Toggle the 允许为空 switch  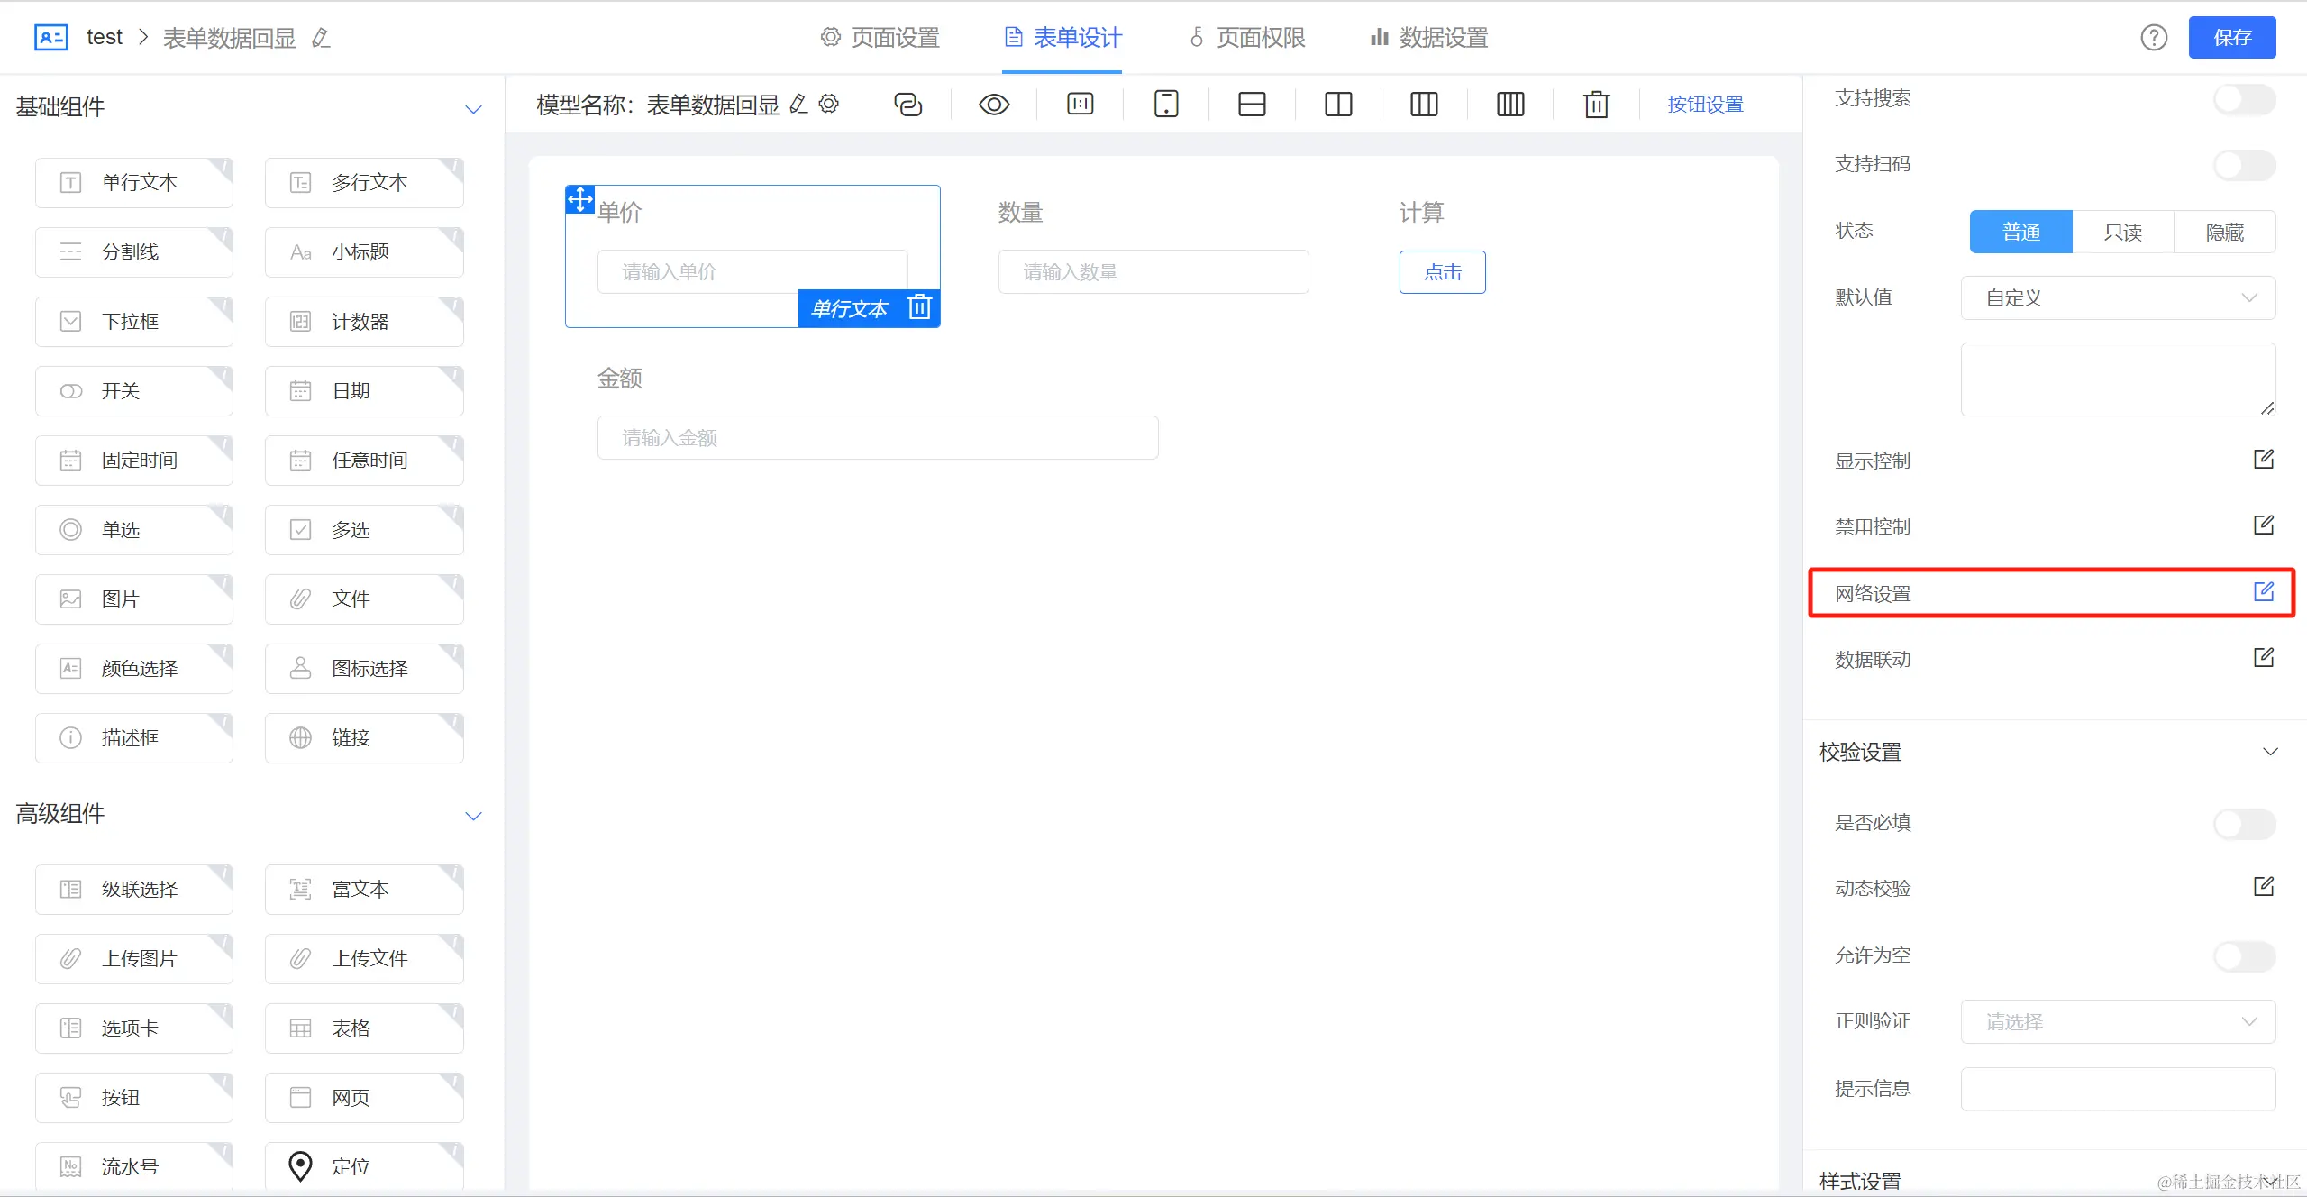point(2244,955)
